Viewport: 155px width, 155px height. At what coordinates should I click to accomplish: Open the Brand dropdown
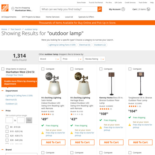pos(49,59)
